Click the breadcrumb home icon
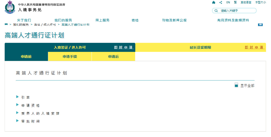 tap(6, 24)
